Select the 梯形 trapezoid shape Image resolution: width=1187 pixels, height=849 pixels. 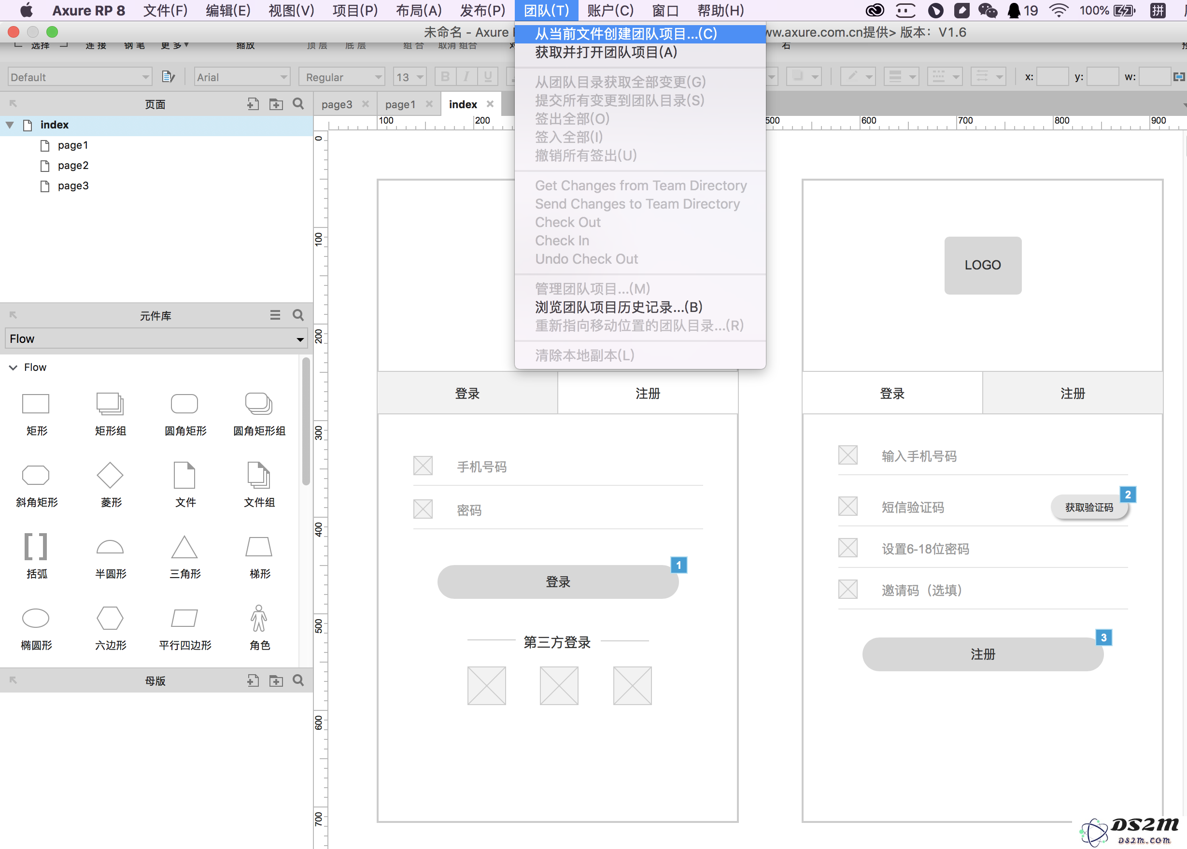coord(259,547)
